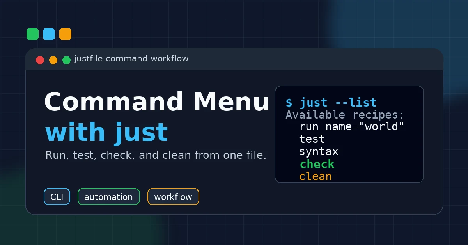Click the subtitle 'Run, test, check, and clean from one file.'
Image resolution: width=468 pixels, height=245 pixels.
pyautogui.click(x=156, y=155)
